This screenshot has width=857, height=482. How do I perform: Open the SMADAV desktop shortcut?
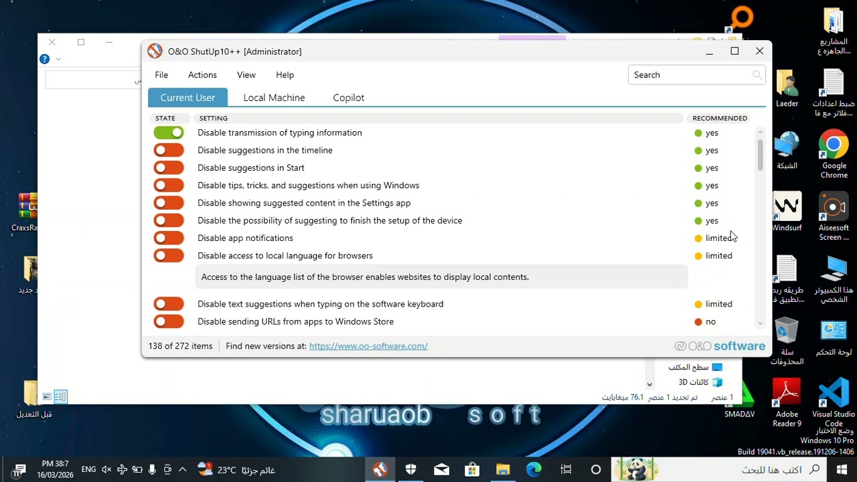[x=740, y=400]
